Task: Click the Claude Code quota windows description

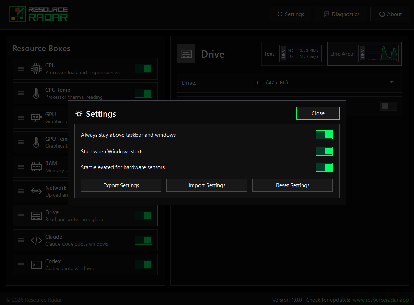Action: (x=77, y=244)
